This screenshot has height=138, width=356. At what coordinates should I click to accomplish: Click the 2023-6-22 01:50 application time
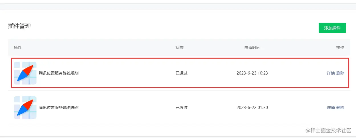pyautogui.click(x=252, y=108)
